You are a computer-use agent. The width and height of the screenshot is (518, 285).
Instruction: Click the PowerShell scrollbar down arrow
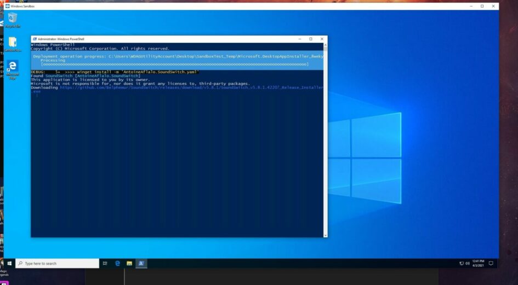click(x=326, y=235)
